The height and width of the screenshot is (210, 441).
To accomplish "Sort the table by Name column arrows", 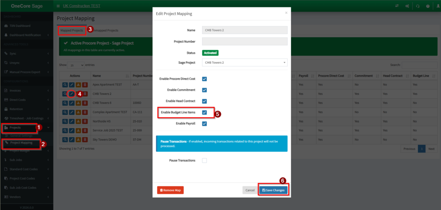I will (127, 76).
